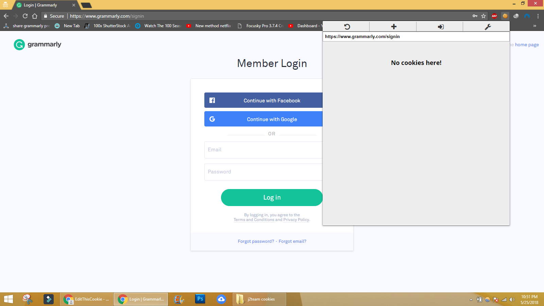Open Chrome's three-dot menu
The image size is (544, 306).
(x=538, y=16)
